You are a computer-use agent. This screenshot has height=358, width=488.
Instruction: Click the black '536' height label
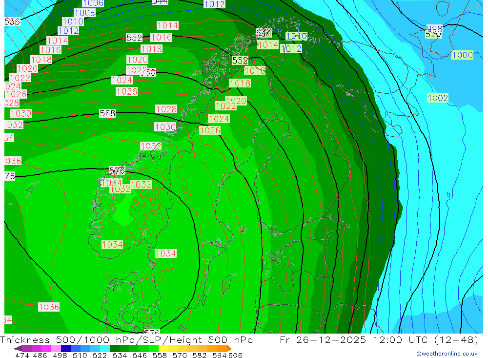click(x=12, y=21)
